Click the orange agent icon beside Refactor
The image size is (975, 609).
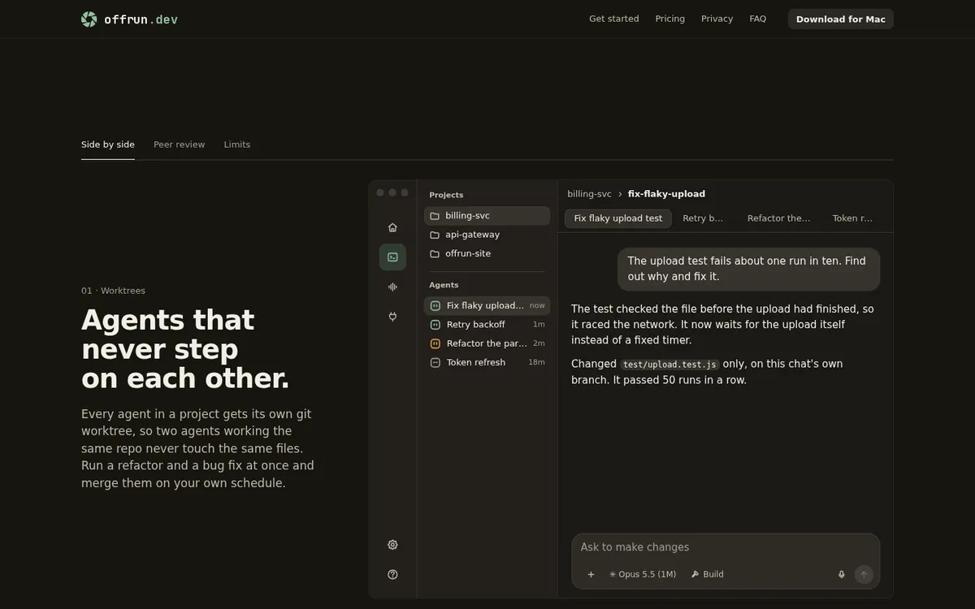click(x=435, y=343)
